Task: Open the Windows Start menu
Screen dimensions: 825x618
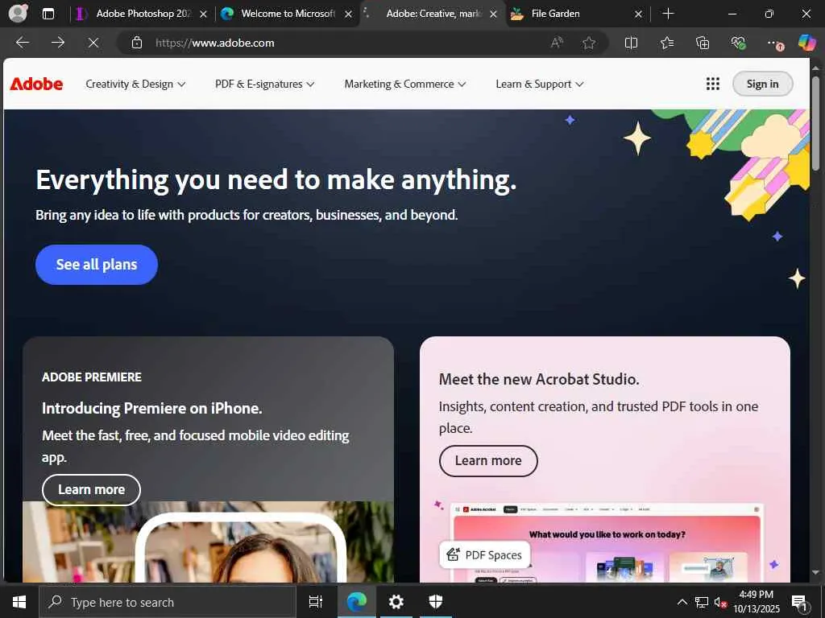Action: click(19, 602)
